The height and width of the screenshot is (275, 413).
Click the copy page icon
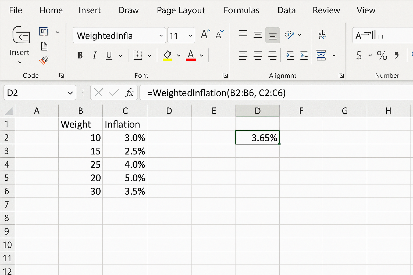coord(44,46)
